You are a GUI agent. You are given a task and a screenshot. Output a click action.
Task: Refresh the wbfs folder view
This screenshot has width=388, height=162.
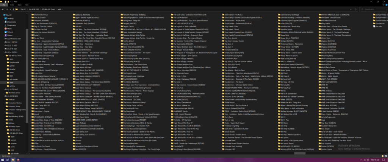[x=355, y=9]
